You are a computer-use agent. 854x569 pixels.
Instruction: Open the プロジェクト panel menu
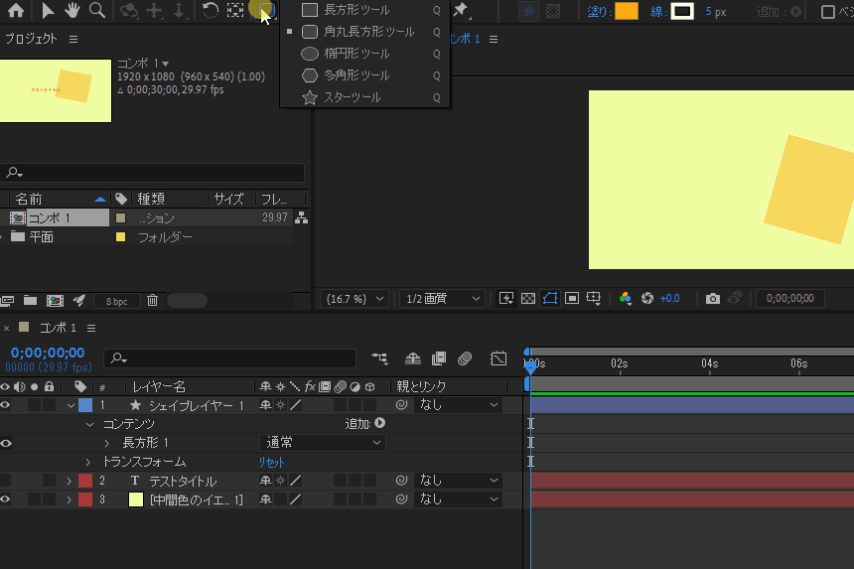[x=73, y=39]
